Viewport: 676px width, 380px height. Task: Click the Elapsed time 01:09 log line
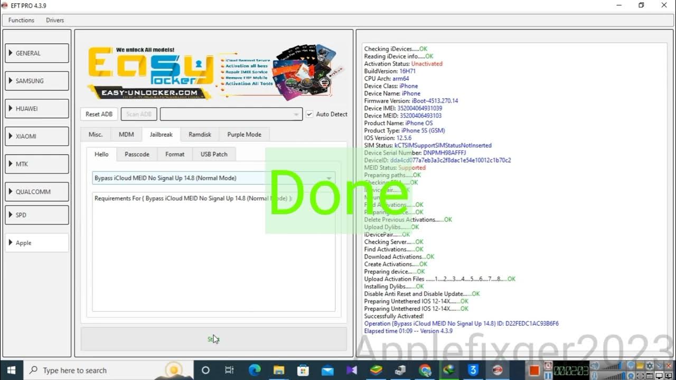(x=408, y=331)
